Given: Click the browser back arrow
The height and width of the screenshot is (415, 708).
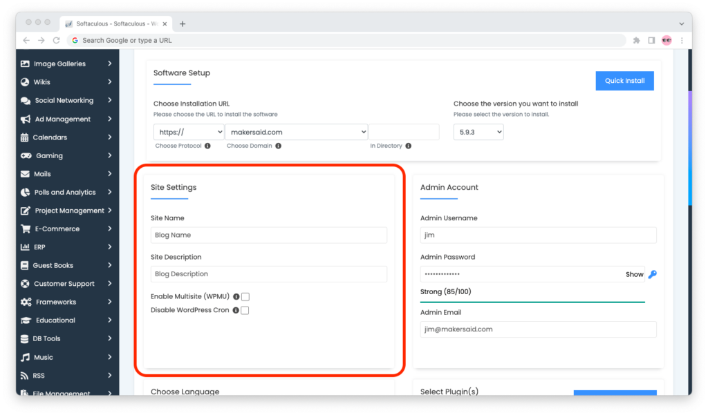Looking at the screenshot, I should click(26, 41).
